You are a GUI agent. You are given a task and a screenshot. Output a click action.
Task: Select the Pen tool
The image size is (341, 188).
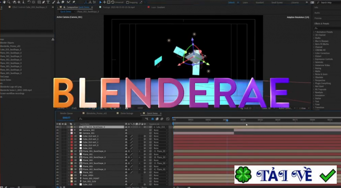tap(43, 2)
